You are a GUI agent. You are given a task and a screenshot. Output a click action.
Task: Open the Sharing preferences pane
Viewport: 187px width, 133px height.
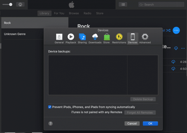82,38
